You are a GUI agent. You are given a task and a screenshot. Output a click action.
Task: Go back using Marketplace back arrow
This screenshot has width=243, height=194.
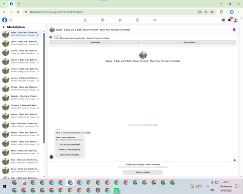(4, 27)
